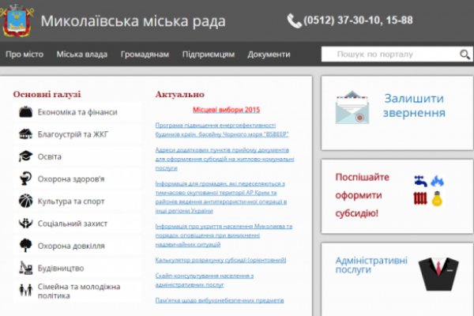Click the tree icon for Охорона довкілля
Viewport: 474px width, 316px height.
(25, 246)
